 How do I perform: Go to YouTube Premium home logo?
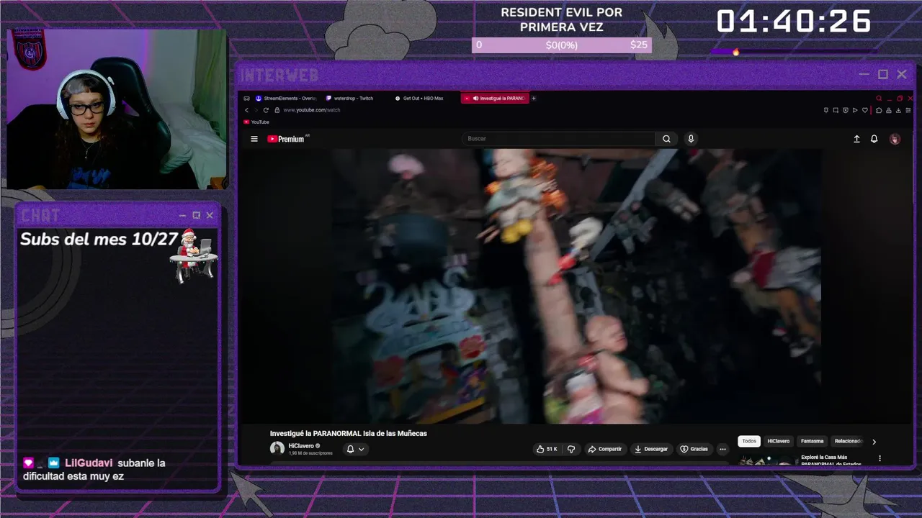(287, 139)
